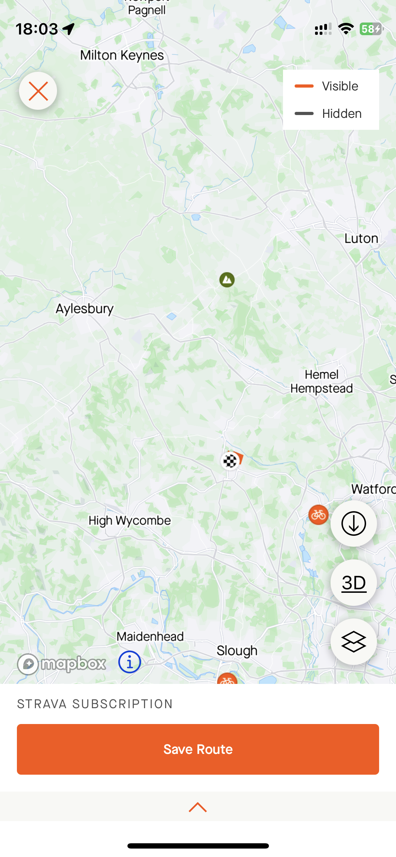Click the Mapbox logo
The width and height of the screenshot is (396, 857).
(62, 664)
